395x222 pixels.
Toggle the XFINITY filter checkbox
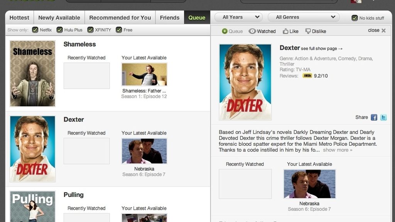[90, 30]
